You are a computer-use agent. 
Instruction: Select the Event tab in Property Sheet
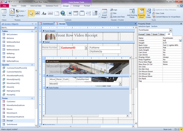pos(155,35)
